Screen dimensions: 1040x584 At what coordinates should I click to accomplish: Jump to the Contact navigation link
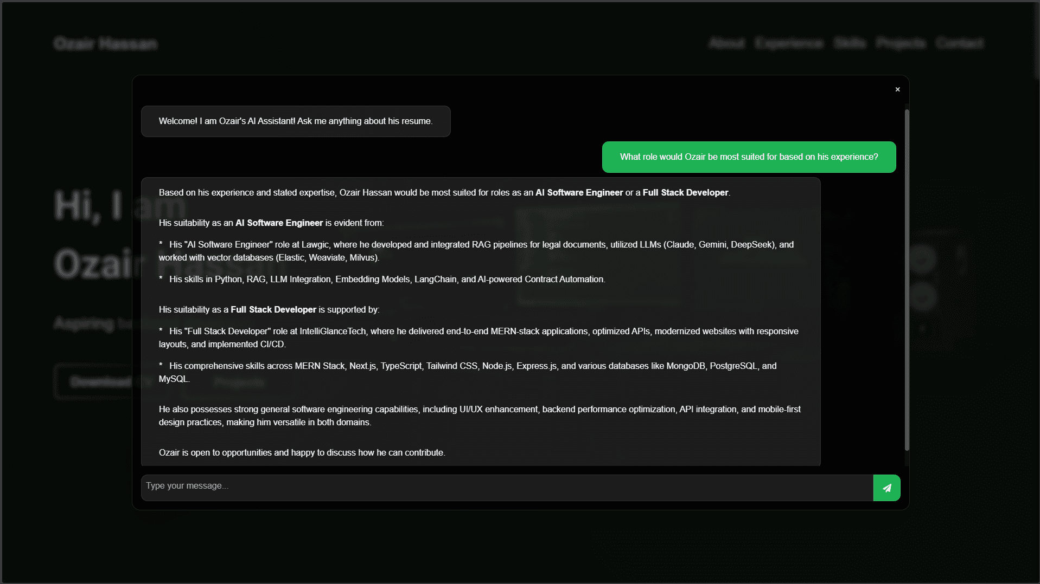click(x=959, y=43)
